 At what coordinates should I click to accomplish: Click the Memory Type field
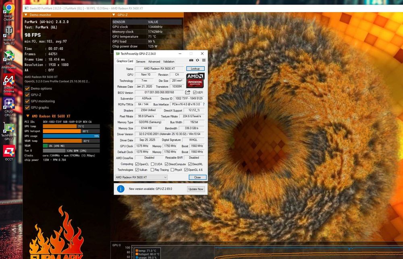[150, 122]
